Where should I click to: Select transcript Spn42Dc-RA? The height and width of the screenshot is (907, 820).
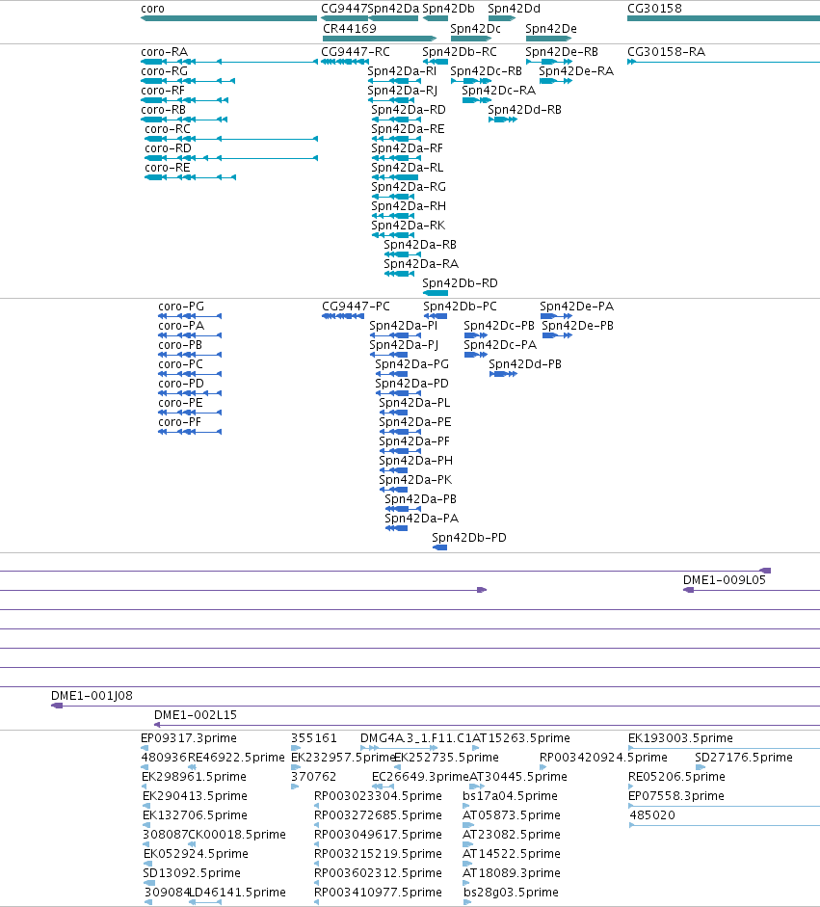coord(477,100)
